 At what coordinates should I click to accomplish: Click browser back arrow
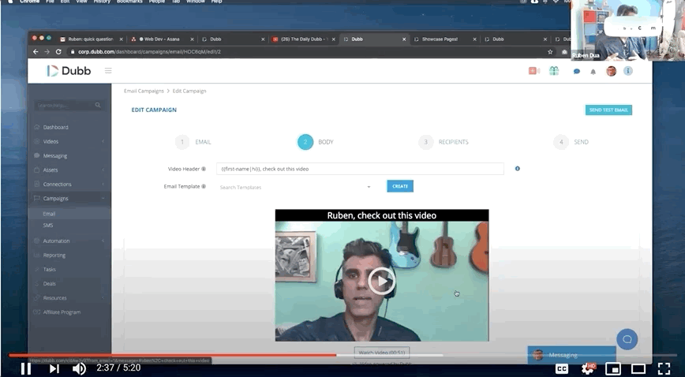point(36,51)
